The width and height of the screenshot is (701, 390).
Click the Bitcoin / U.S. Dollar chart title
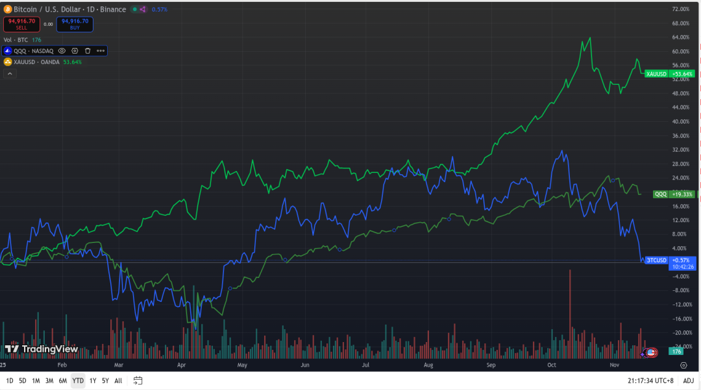coord(69,9)
